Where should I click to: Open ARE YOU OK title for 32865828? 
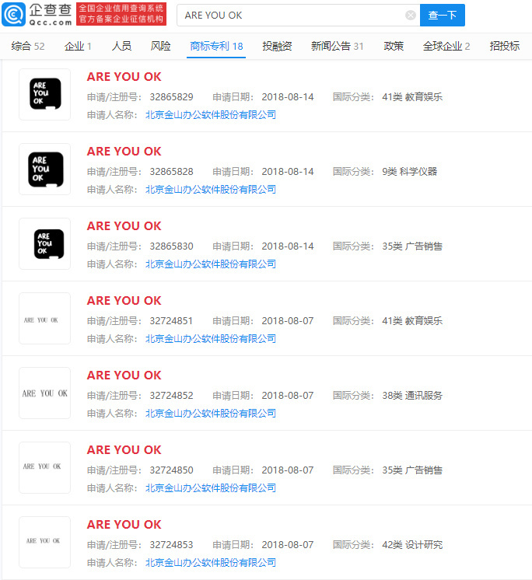coord(124,152)
